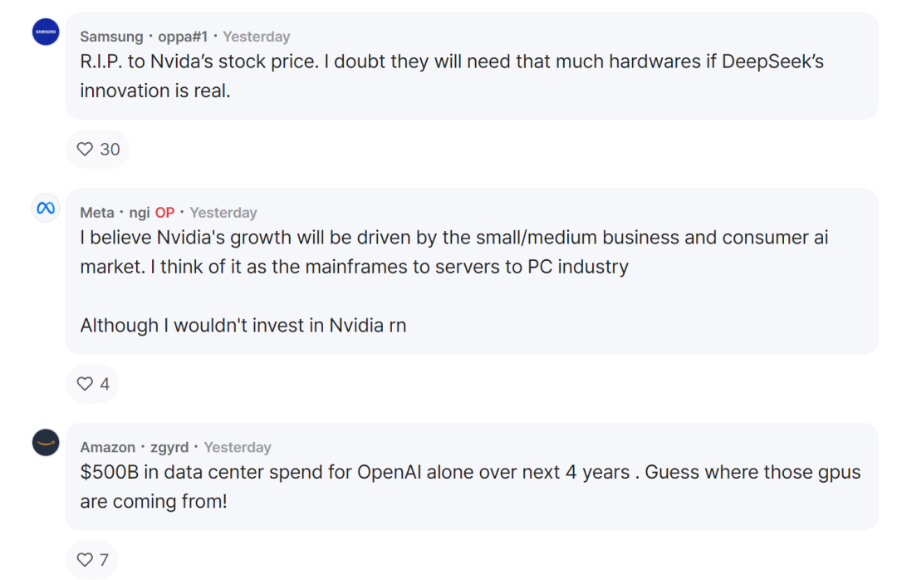Open the Meta company name link
The height and width of the screenshot is (580, 897).
97,213
